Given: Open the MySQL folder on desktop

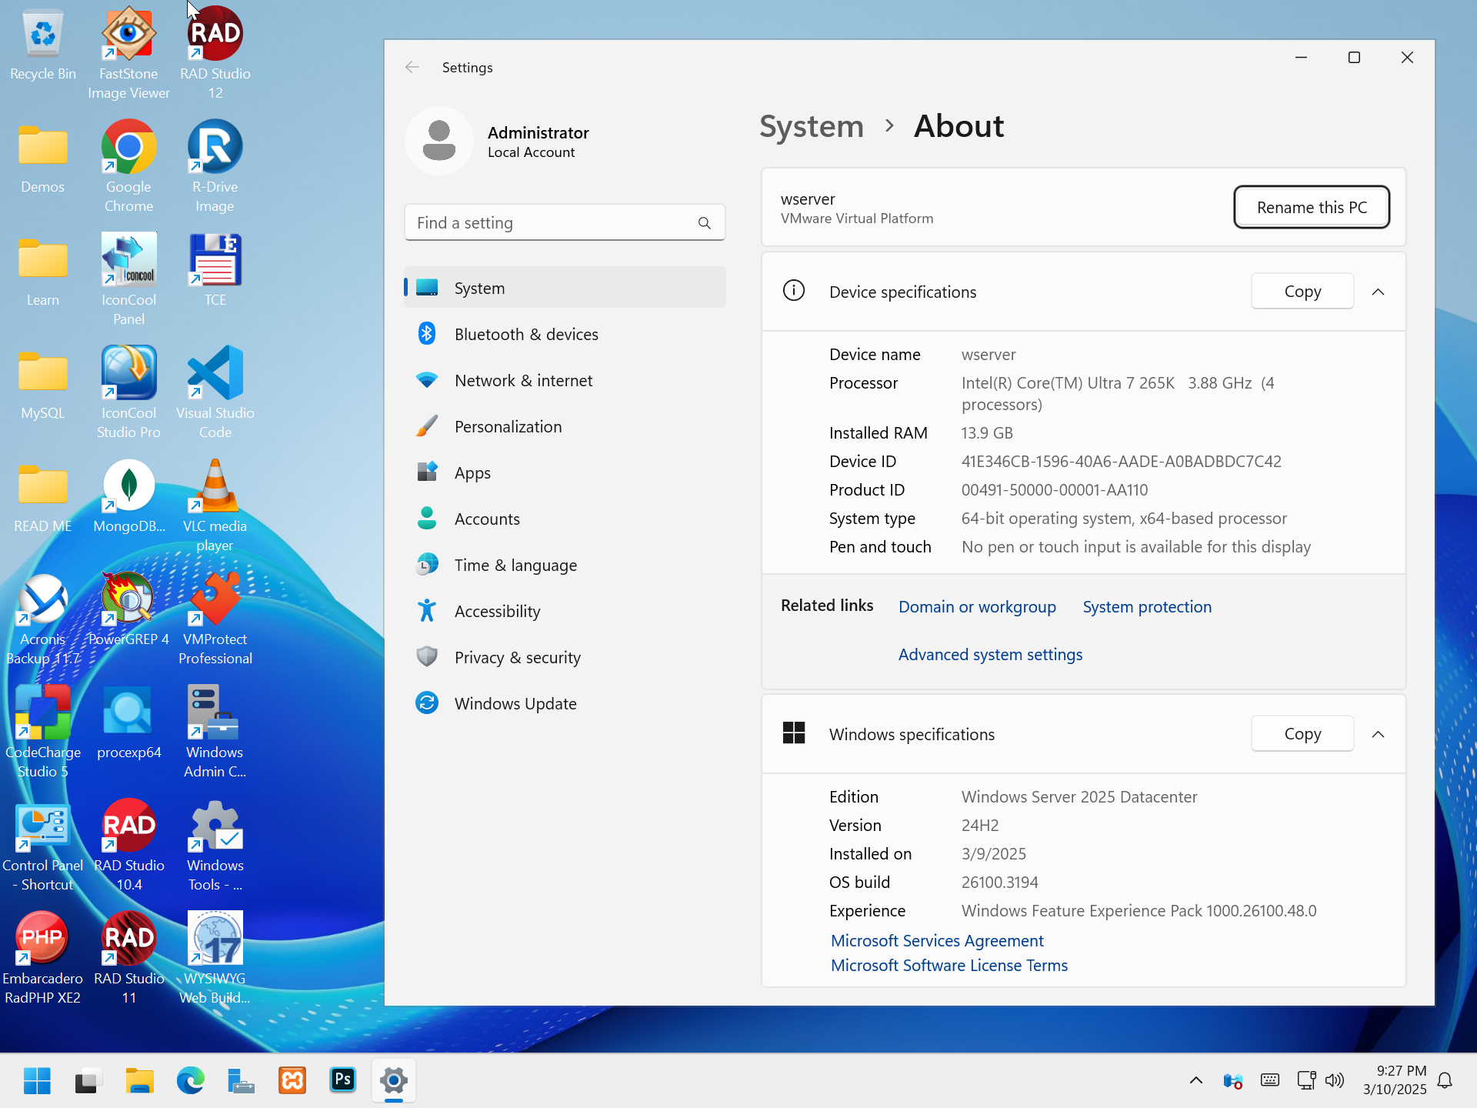Looking at the screenshot, I should pos(43,383).
